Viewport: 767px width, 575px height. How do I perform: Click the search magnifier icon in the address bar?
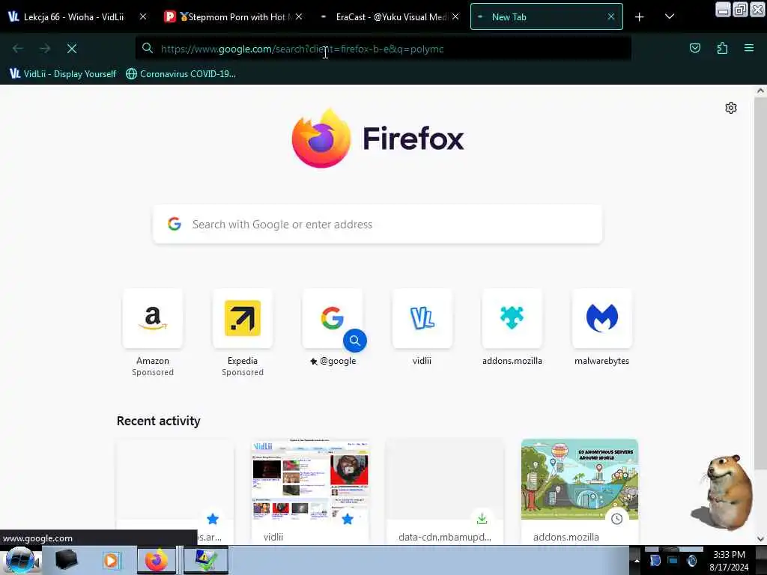148,48
